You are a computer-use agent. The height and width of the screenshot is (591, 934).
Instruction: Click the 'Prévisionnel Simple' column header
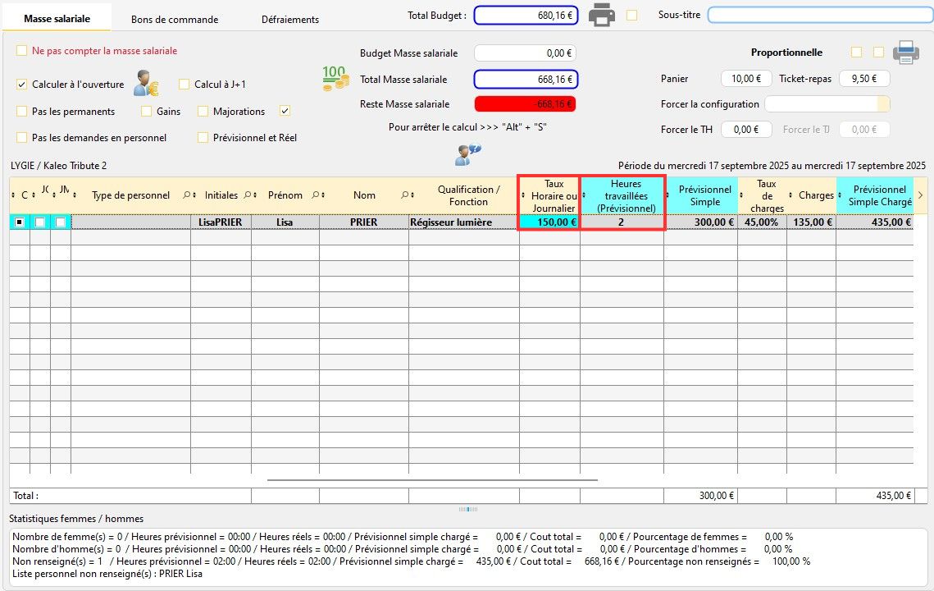704,195
